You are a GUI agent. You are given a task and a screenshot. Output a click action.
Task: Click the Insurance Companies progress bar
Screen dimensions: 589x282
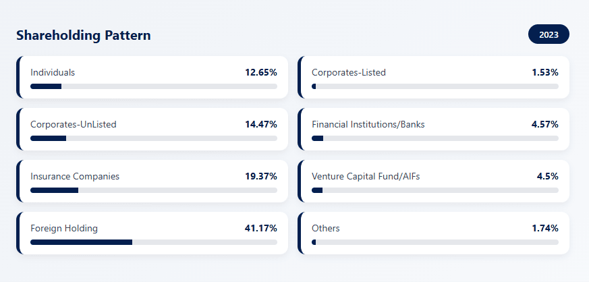tap(154, 190)
